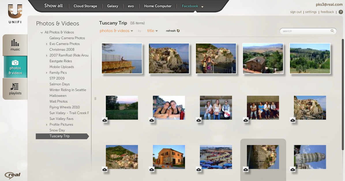Click the sign out link
The width and height of the screenshot is (345, 181).
[x=296, y=12]
